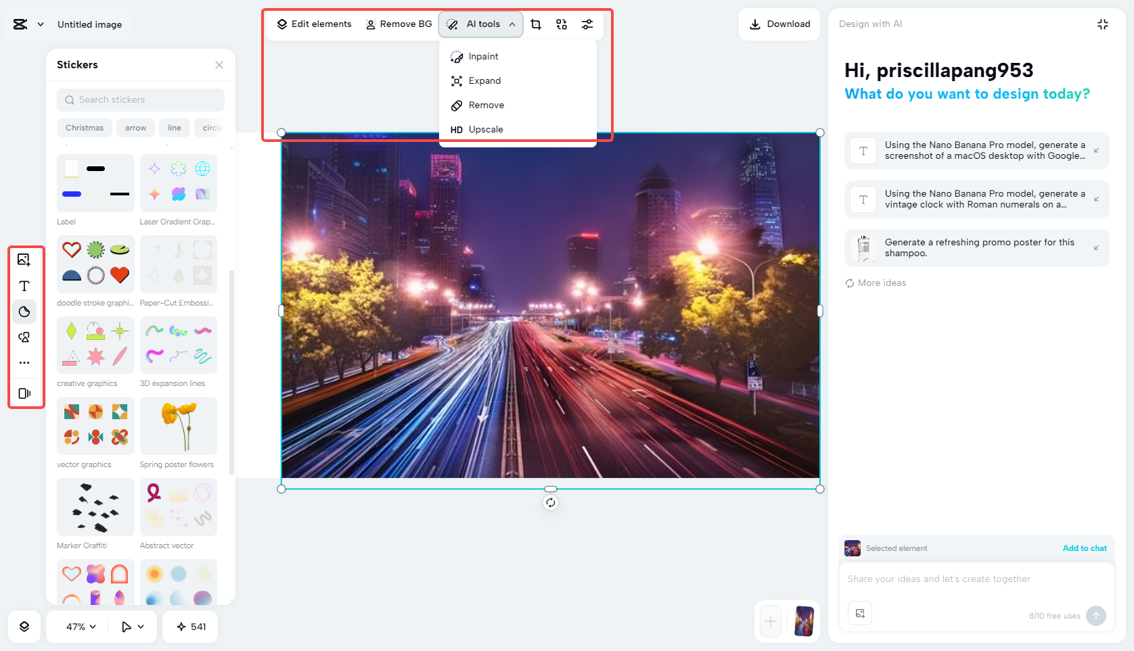Expand the logo dropdown chevron
Image resolution: width=1134 pixels, height=651 pixels.
(41, 24)
